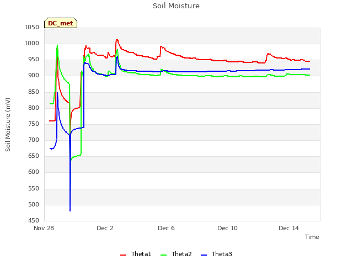Screen dimensions: 353x265
Task: Click the red Theta1 legend swatch
Action: pyautogui.click(x=123, y=255)
